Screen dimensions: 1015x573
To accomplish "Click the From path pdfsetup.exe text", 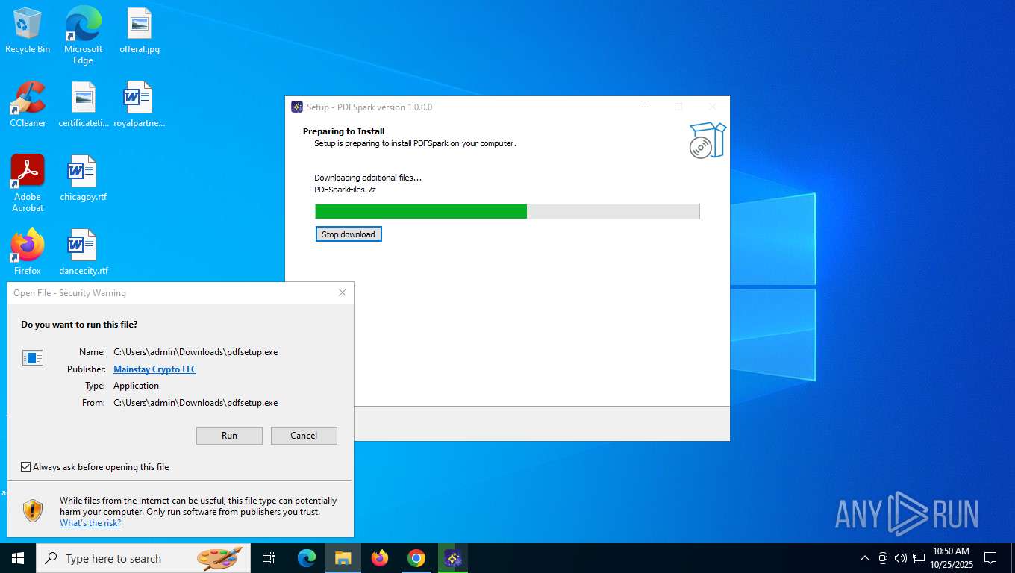I will pyautogui.click(x=196, y=403).
